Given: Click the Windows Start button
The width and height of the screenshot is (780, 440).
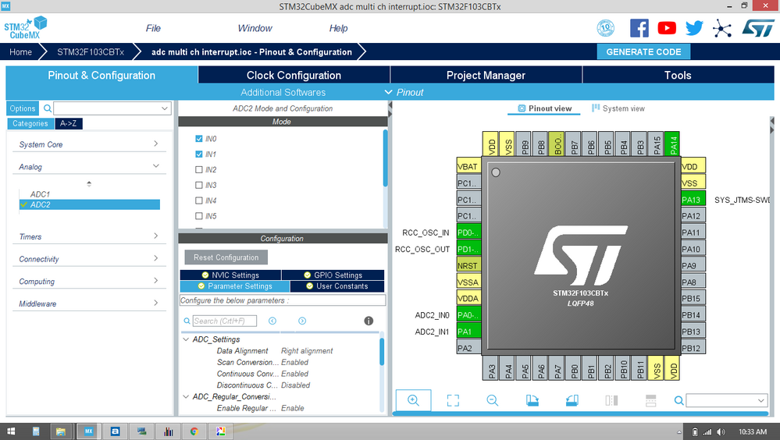Looking at the screenshot, I should (x=11, y=431).
